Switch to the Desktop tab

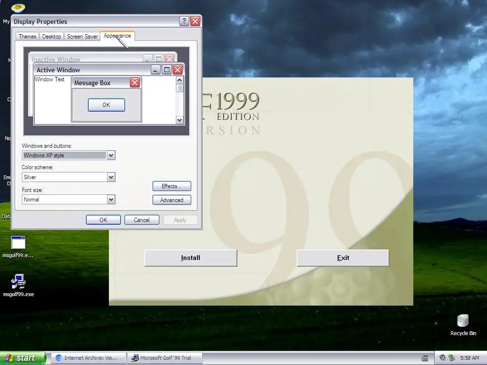pyautogui.click(x=51, y=37)
